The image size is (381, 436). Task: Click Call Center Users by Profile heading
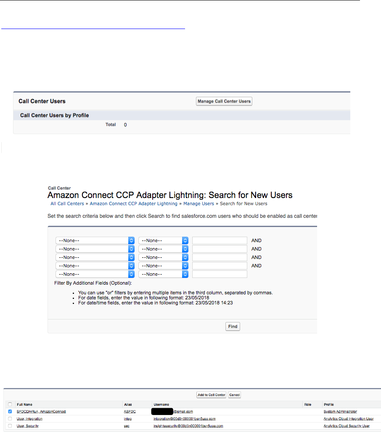tap(55, 115)
